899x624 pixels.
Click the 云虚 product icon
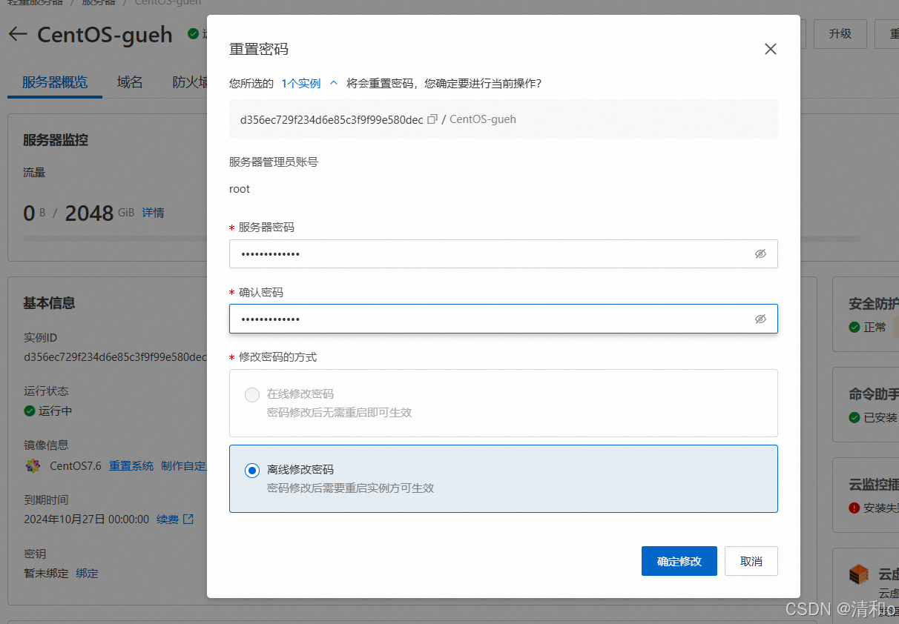click(x=859, y=574)
